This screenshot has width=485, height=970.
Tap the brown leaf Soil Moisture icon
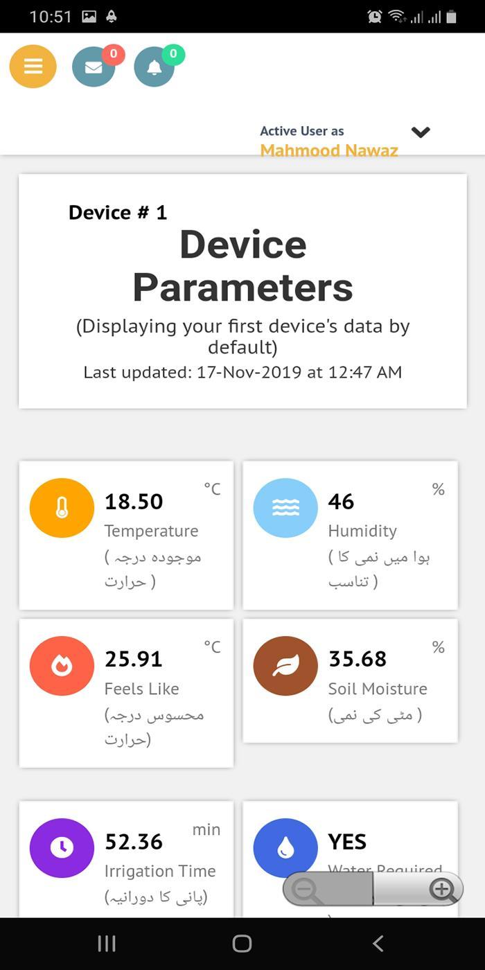tap(285, 666)
